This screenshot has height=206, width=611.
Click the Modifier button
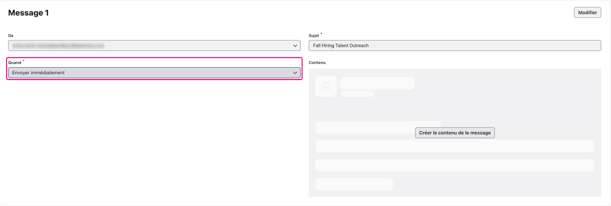[x=587, y=12]
